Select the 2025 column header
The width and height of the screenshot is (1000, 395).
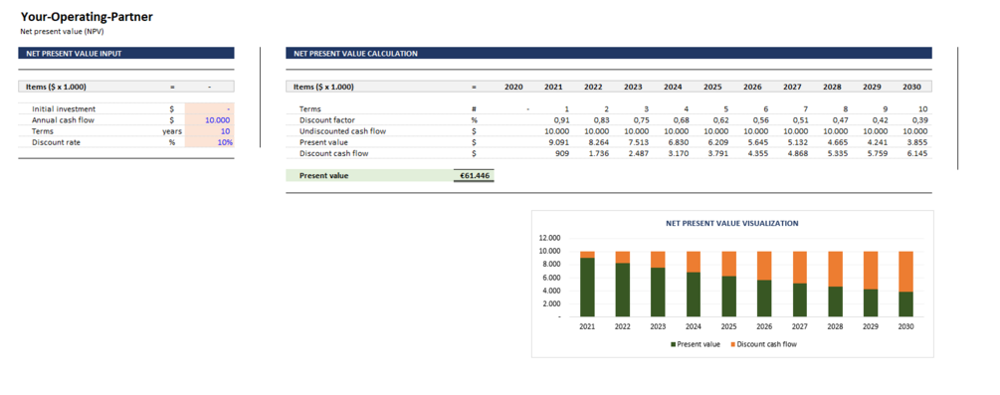coord(712,87)
